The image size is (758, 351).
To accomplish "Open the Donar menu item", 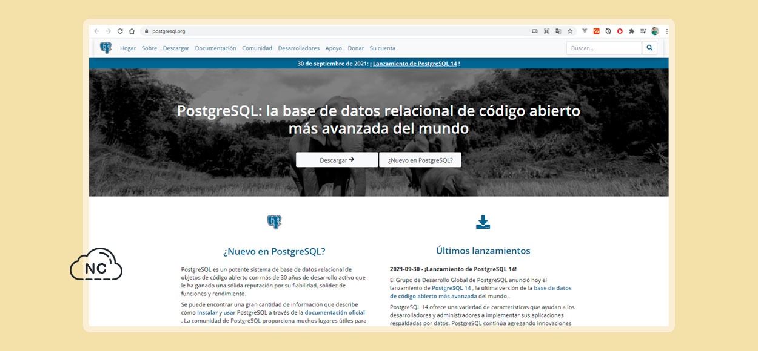I will [x=356, y=48].
